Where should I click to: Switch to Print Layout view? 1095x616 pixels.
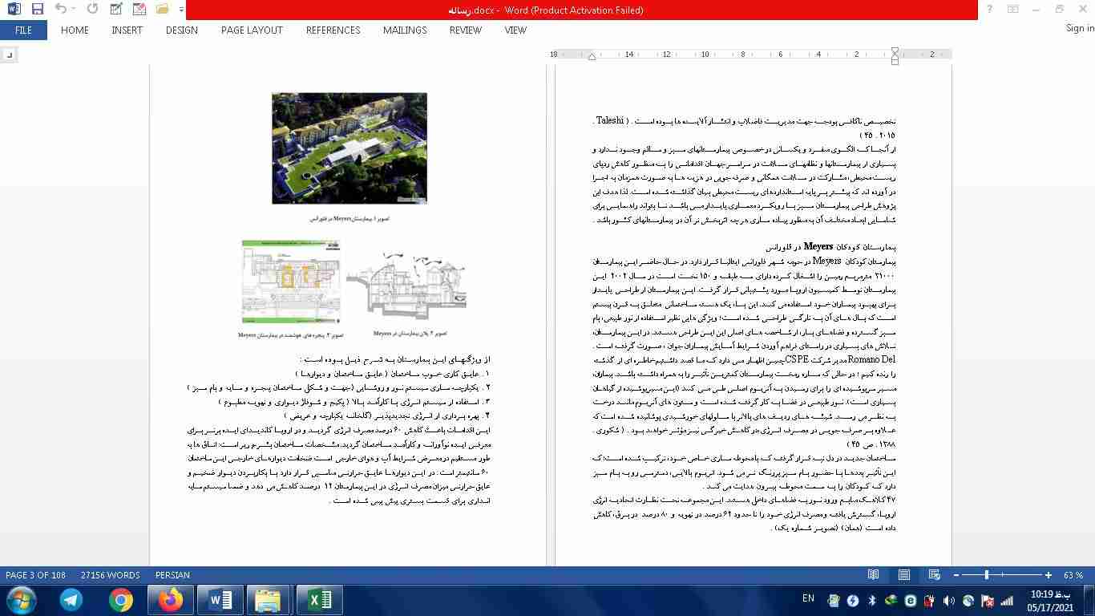pyautogui.click(x=903, y=575)
